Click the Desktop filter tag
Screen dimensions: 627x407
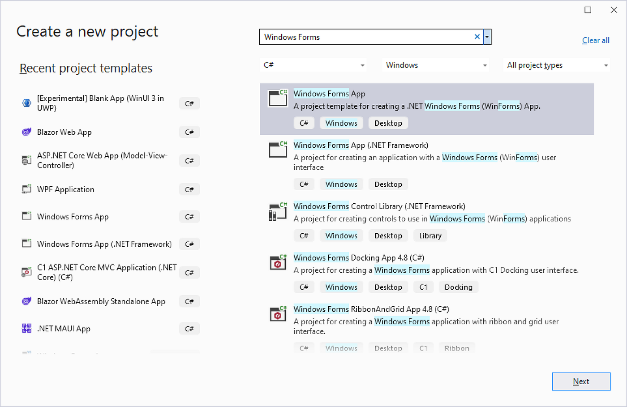tap(388, 123)
